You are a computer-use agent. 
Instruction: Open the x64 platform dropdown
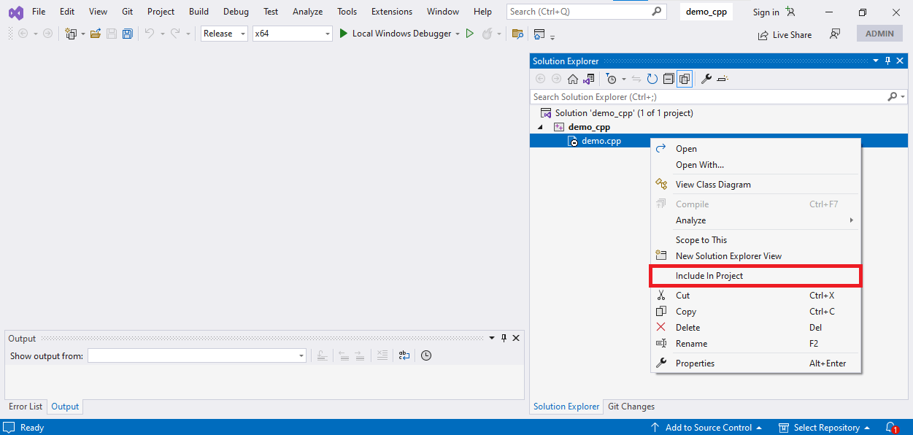pyautogui.click(x=293, y=34)
